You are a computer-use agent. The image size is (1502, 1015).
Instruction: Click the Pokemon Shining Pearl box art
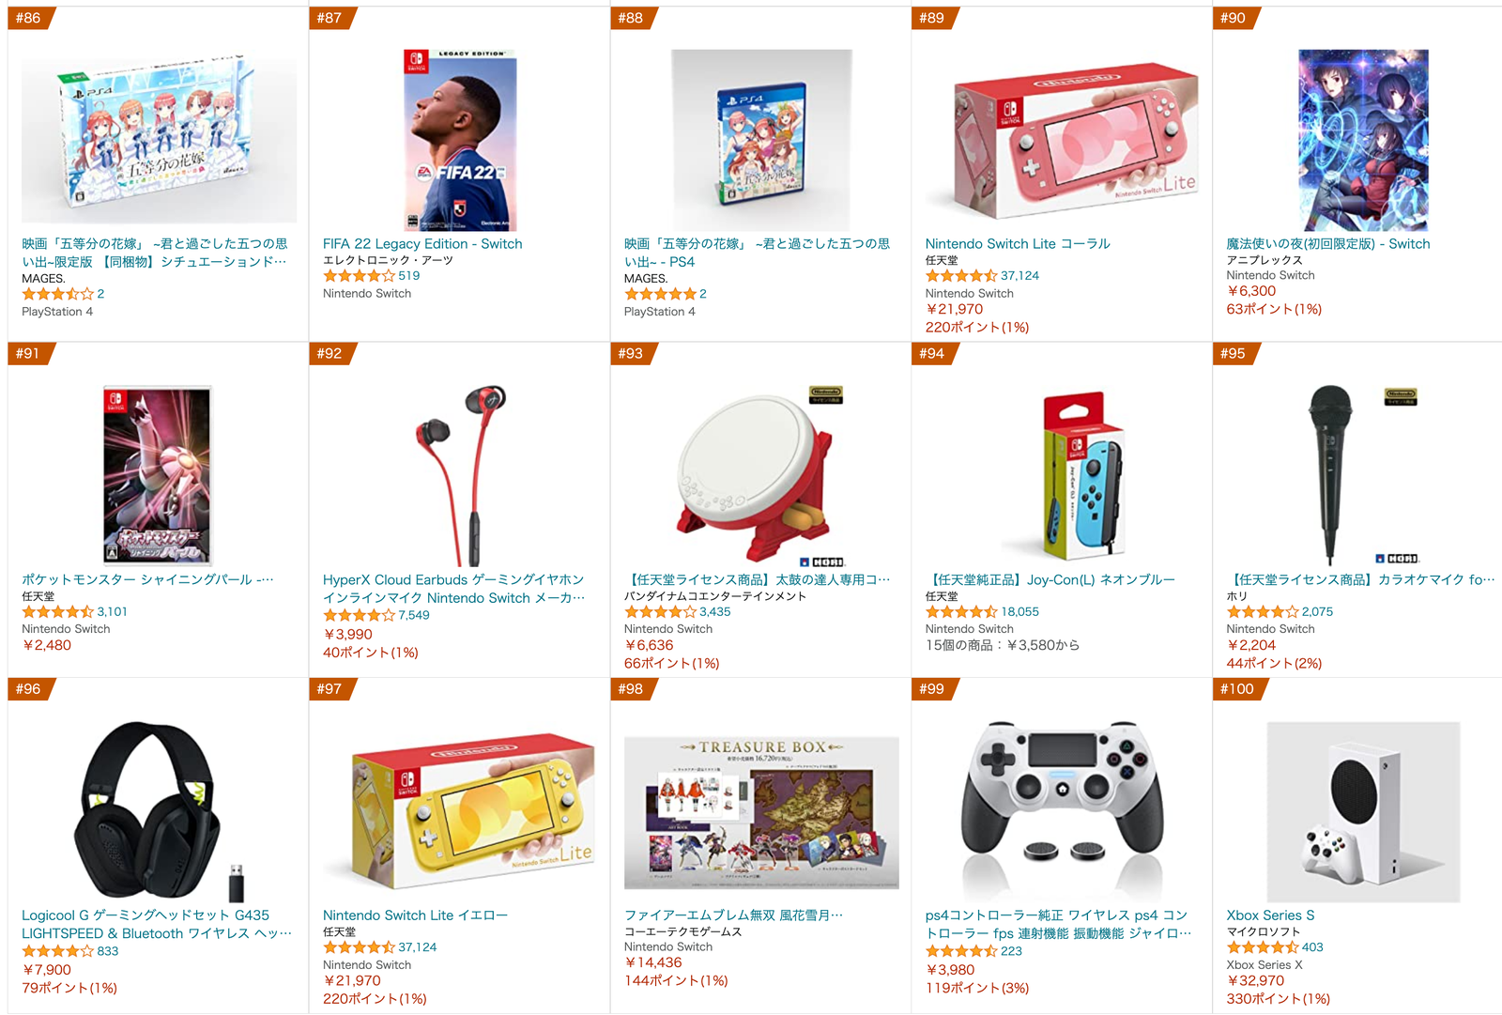[158, 475]
